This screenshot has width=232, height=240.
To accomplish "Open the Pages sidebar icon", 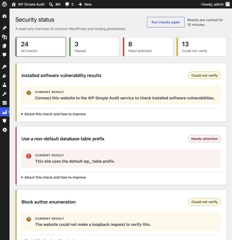I will pyautogui.click(x=4, y=46).
